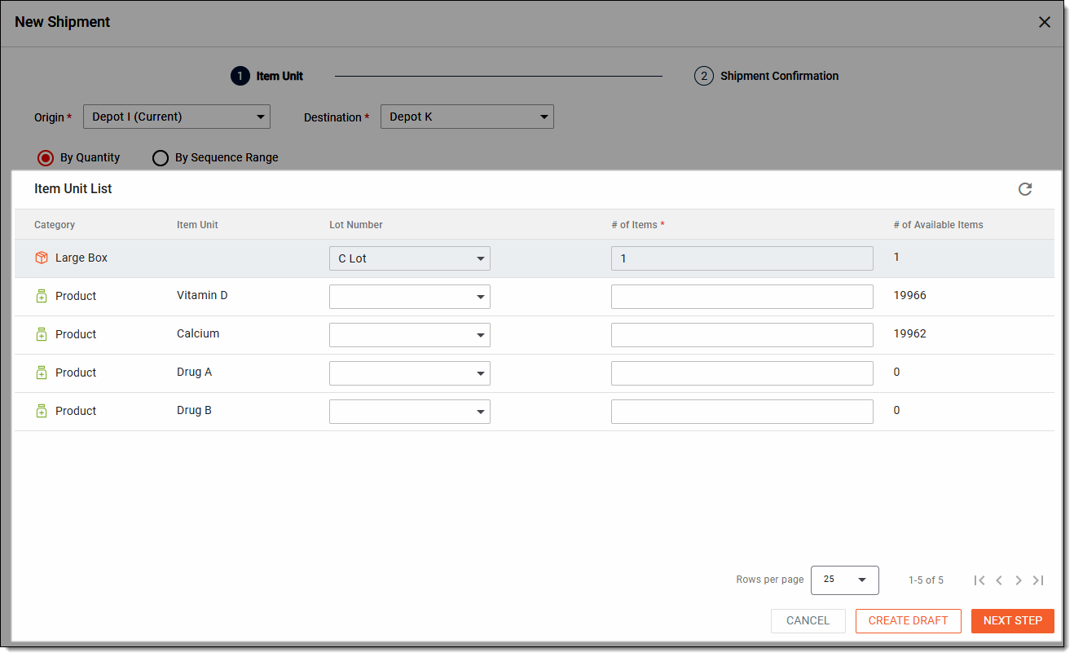1074x657 pixels.
Task: Click the product icon in Calcium row
Action: pyautogui.click(x=42, y=334)
